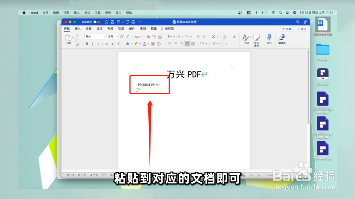Apply distributed alignment

[193, 44]
